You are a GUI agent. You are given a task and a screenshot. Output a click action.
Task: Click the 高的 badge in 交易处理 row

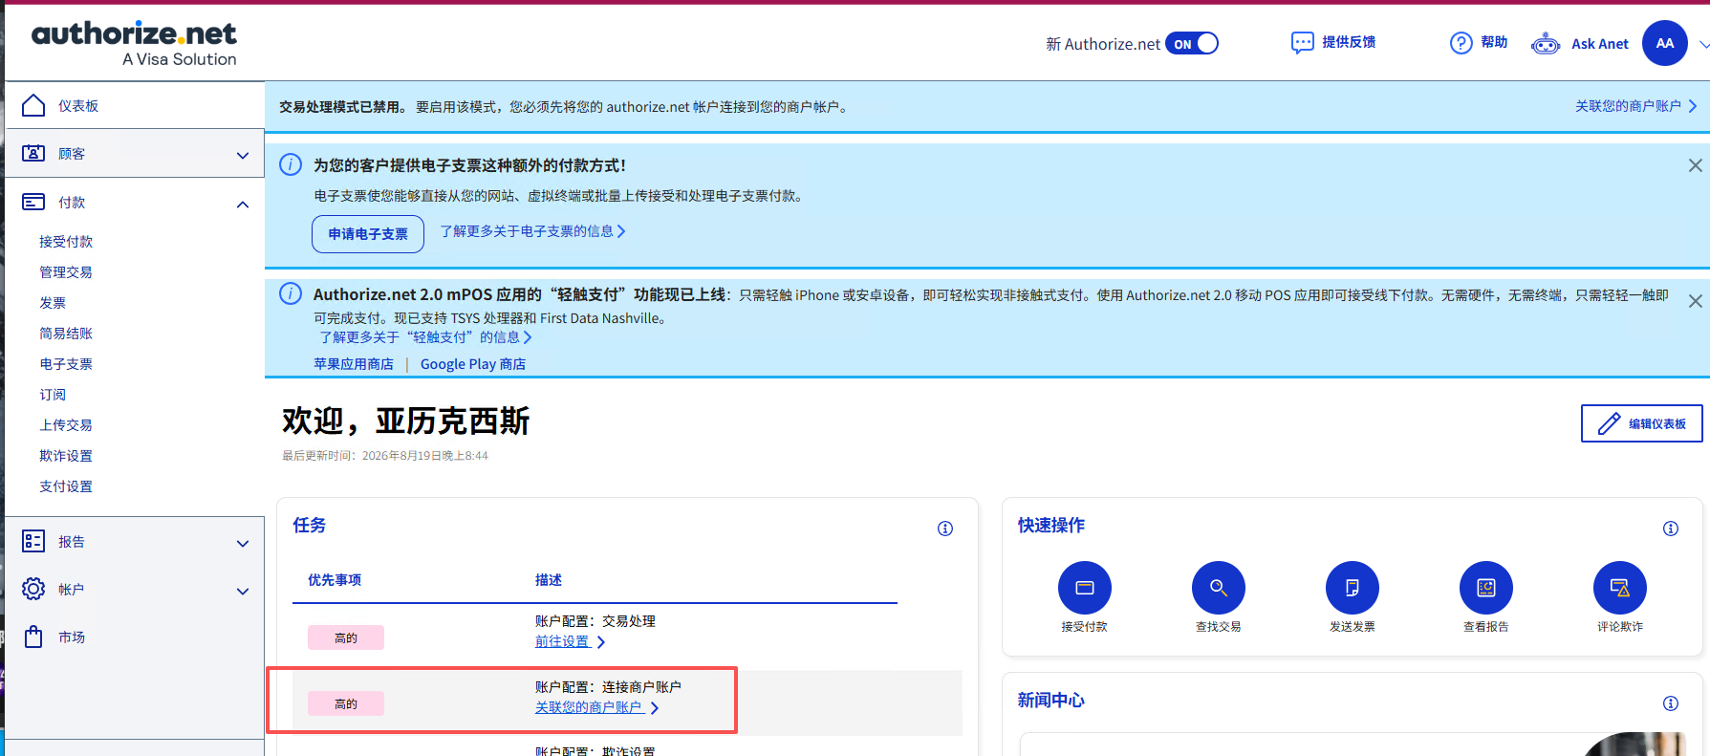[x=346, y=637]
